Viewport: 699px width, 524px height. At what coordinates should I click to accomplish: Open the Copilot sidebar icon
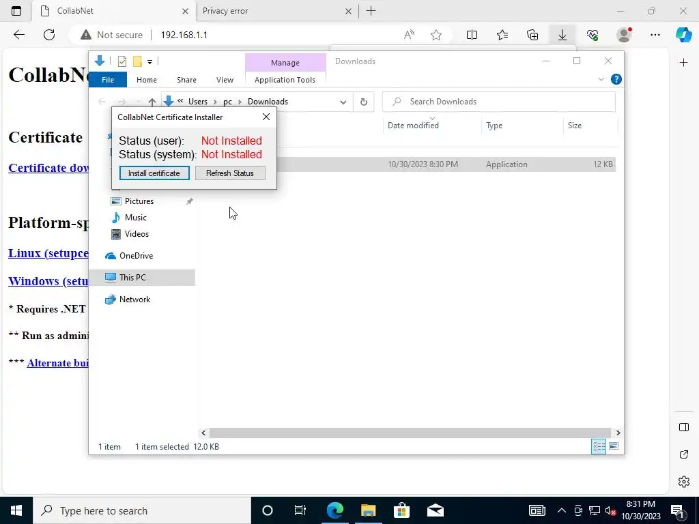click(683, 35)
